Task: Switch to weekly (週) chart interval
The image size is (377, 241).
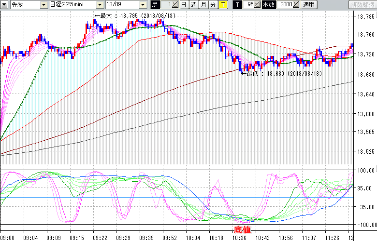Action: tap(193, 4)
